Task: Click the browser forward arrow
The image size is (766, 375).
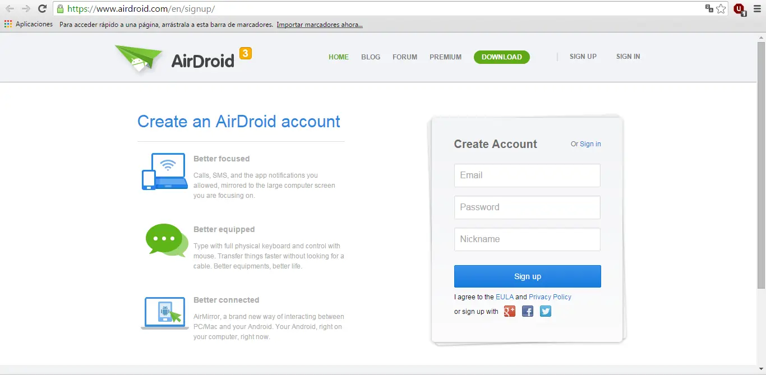Action: 26,9
